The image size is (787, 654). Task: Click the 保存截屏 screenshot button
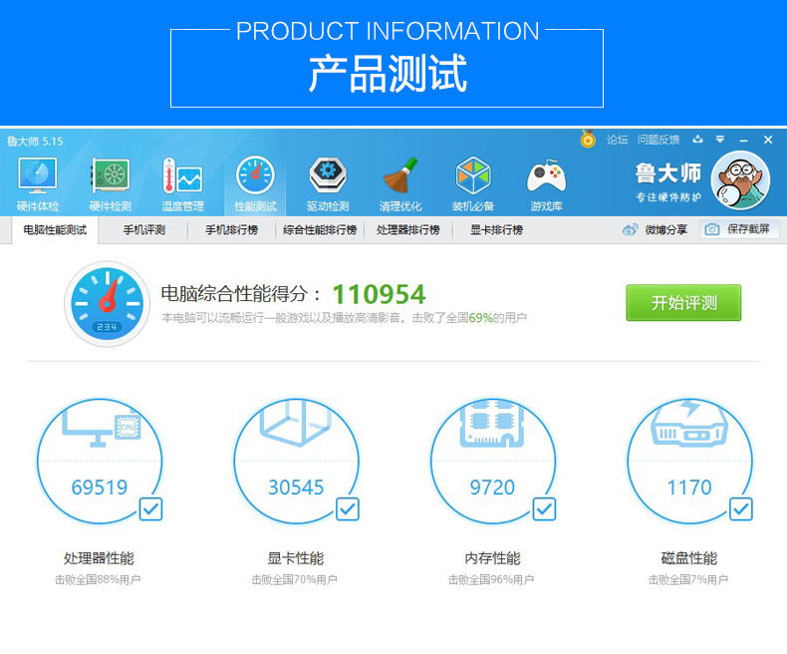[x=739, y=229]
